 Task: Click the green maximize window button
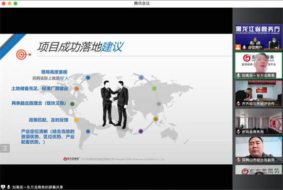15,4
